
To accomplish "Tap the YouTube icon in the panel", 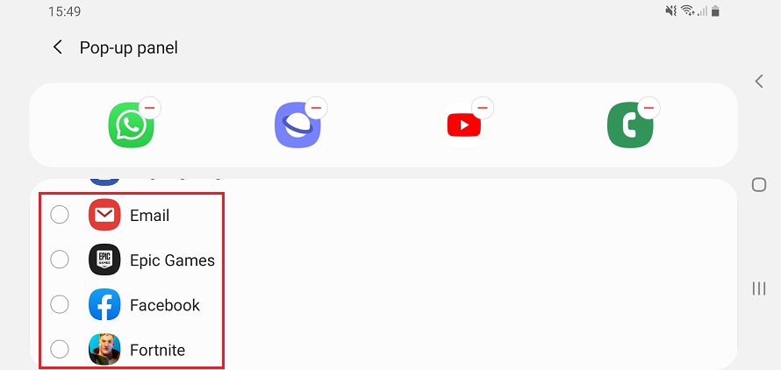I will click(x=463, y=125).
